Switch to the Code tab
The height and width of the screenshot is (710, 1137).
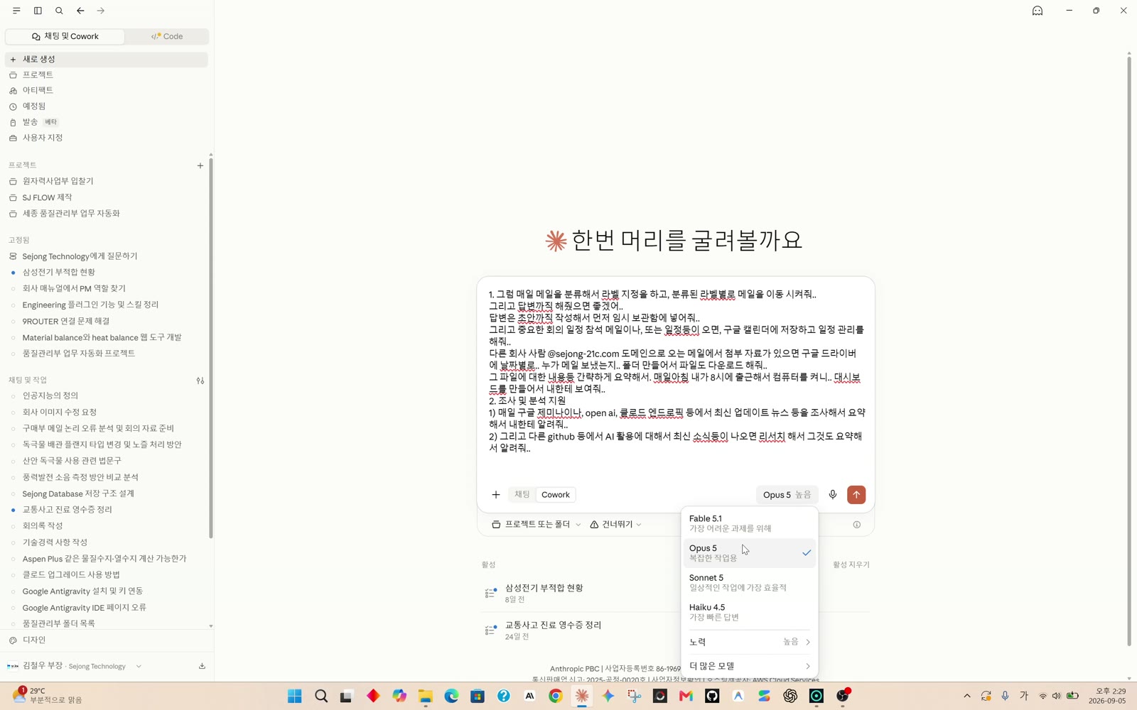167,36
